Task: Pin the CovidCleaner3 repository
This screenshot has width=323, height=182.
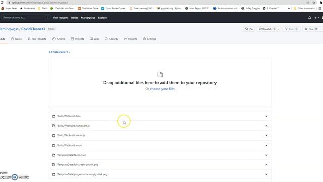Action: pos(249,29)
